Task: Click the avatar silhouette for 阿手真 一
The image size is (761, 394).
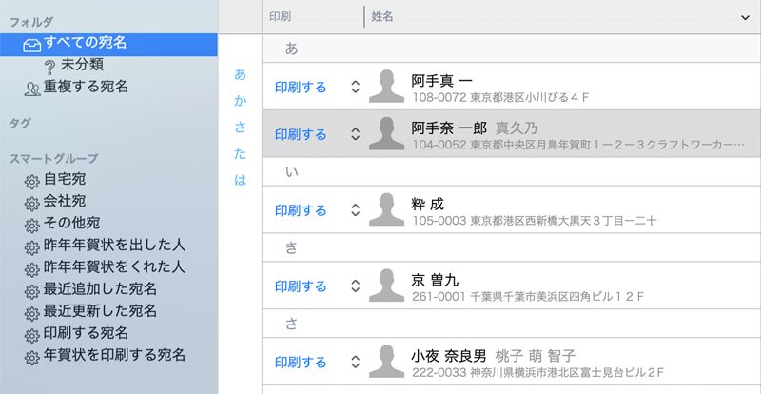Action: click(386, 86)
